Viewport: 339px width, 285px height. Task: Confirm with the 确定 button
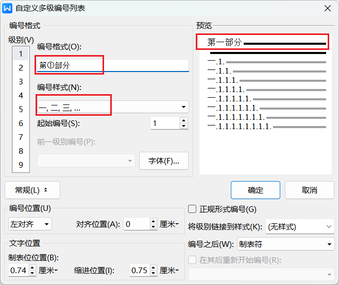[255, 190]
